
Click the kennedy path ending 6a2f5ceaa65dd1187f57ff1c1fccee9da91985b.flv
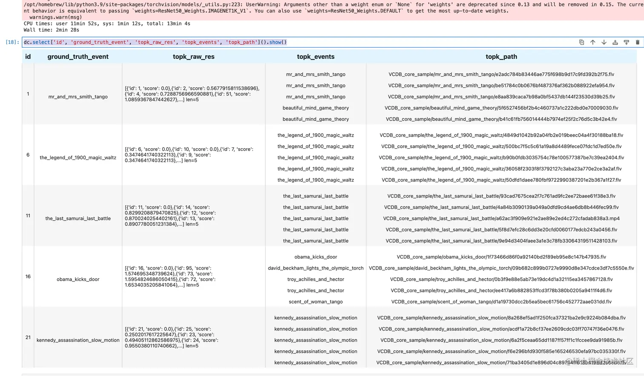point(501,340)
